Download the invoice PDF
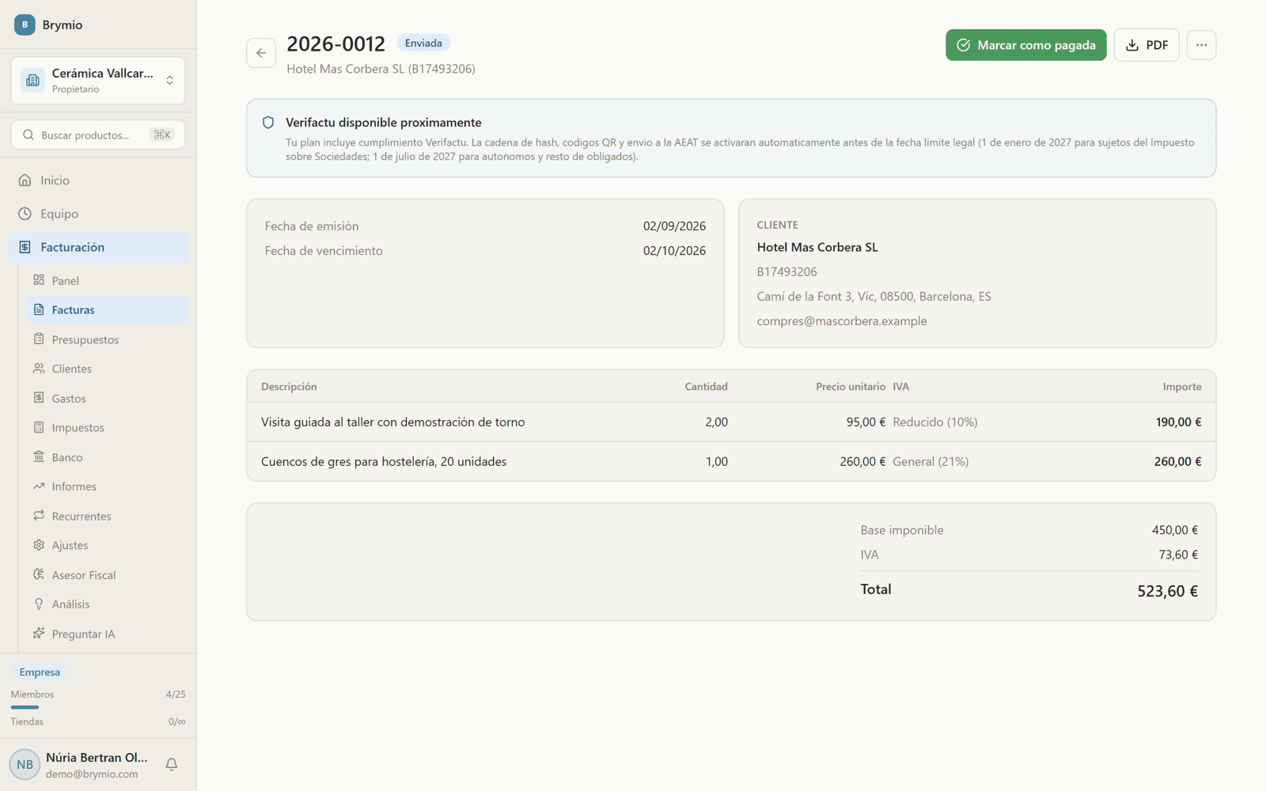1266x791 pixels. [x=1147, y=45]
